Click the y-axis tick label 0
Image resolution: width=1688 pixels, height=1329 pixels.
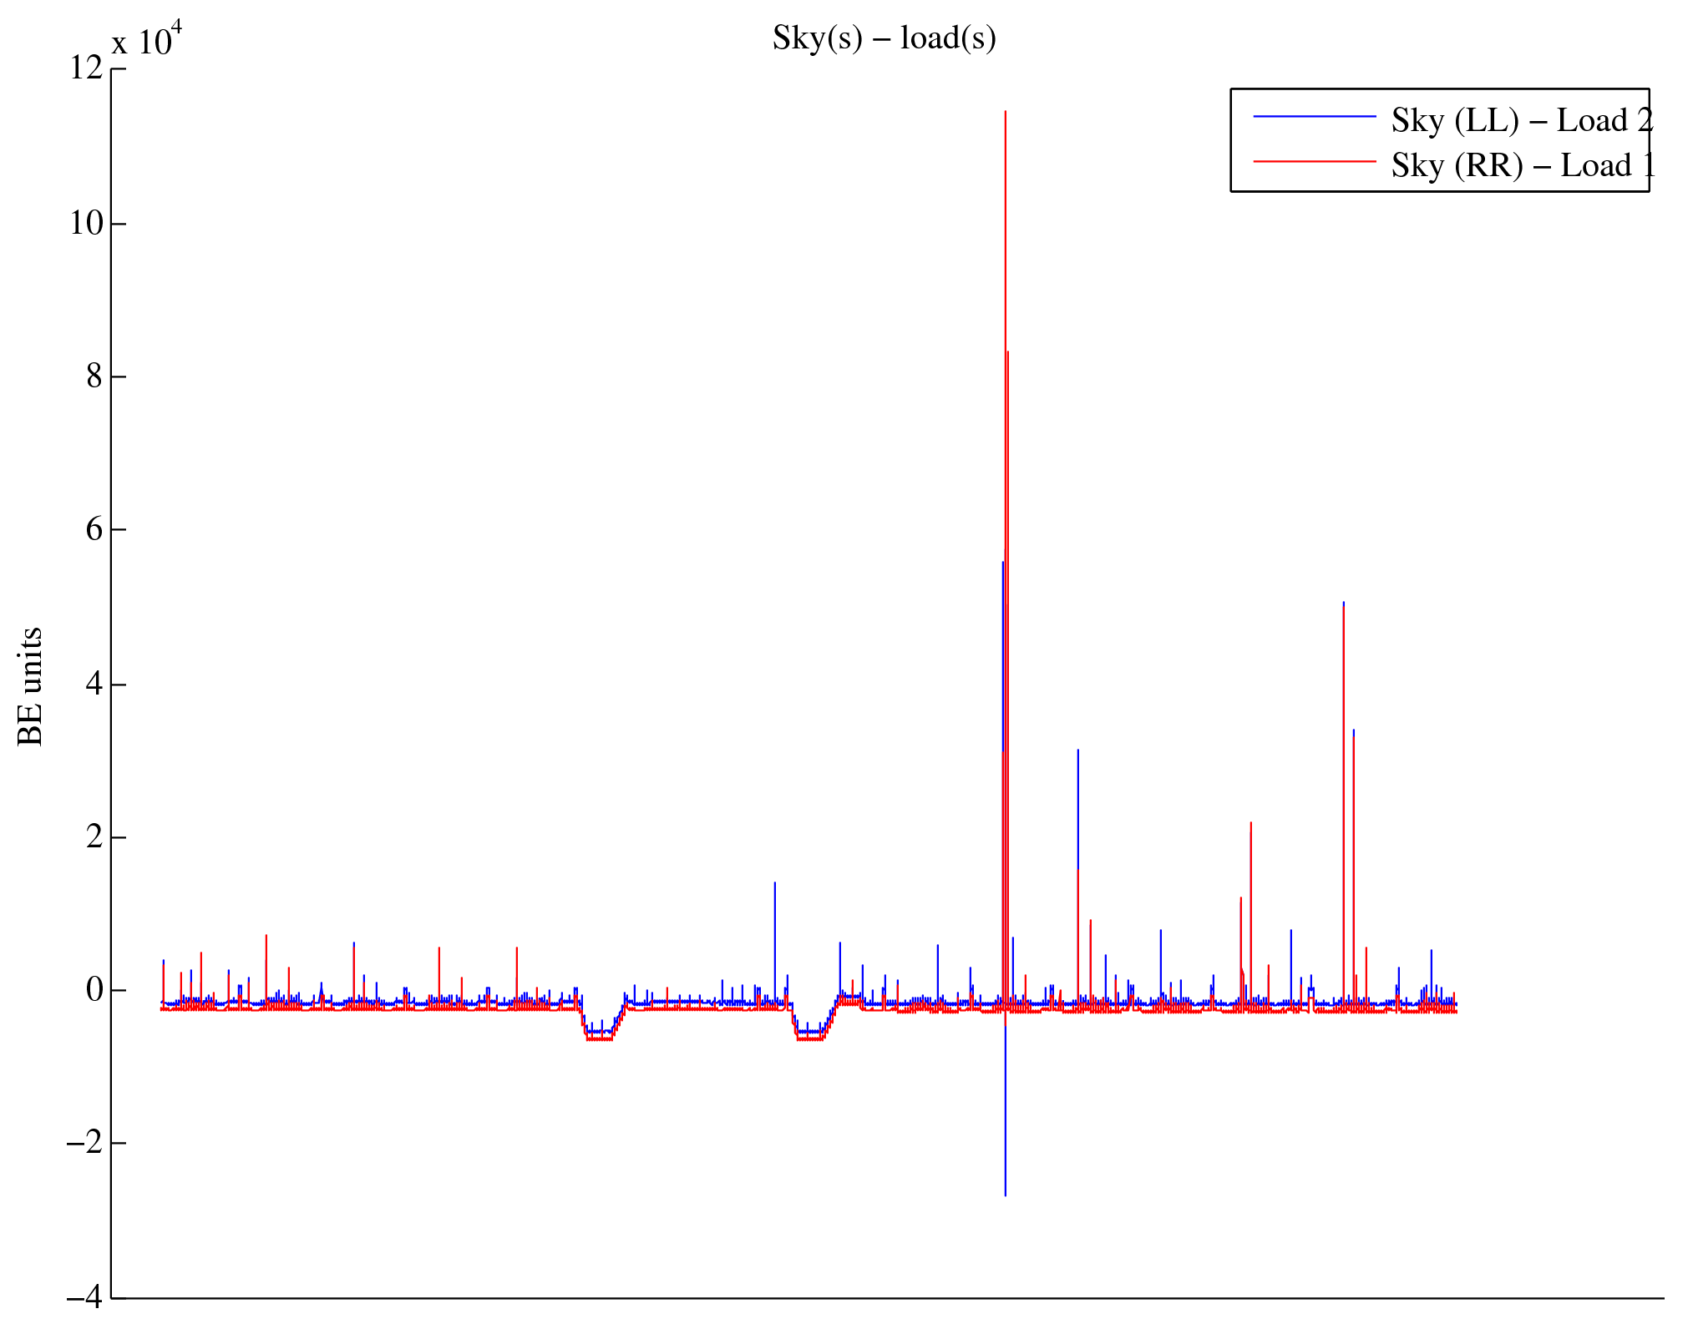click(94, 991)
